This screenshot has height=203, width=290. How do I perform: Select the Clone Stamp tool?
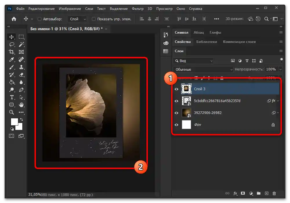[21, 67]
